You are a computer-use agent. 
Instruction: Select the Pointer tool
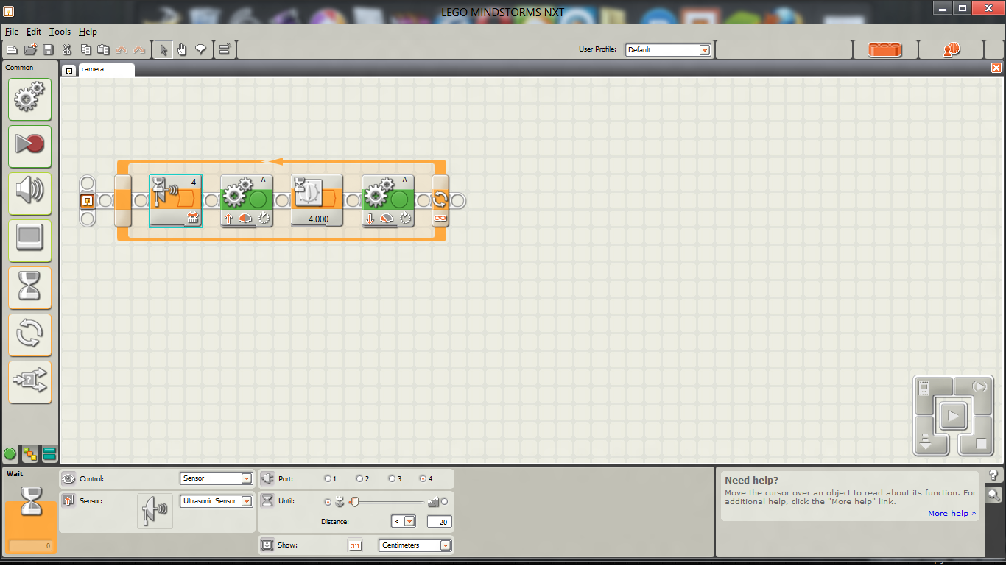(163, 50)
